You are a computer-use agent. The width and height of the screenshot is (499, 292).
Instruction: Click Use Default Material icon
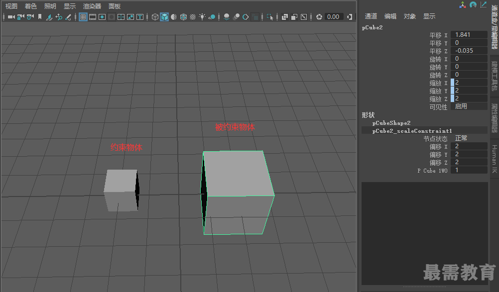[x=174, y=17]
